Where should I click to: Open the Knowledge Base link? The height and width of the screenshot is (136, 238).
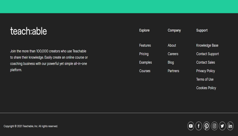click(207, 45)
